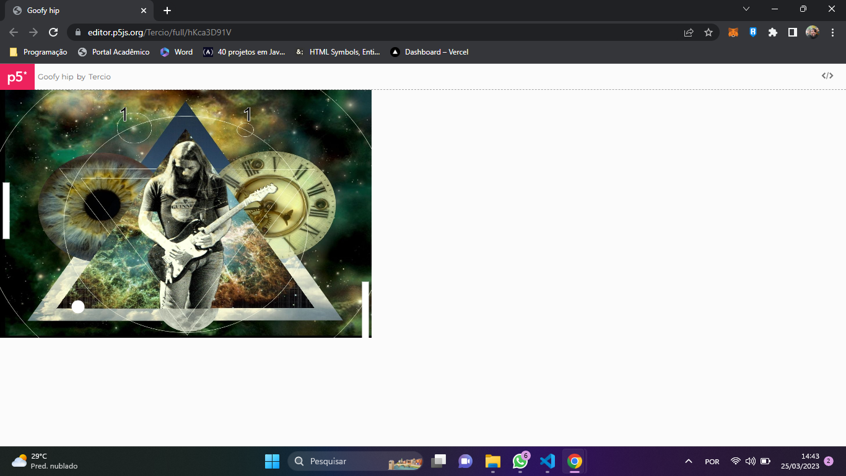Open the Windows Start menu
The height and width of the screenshot is (476, 846).
273,461
